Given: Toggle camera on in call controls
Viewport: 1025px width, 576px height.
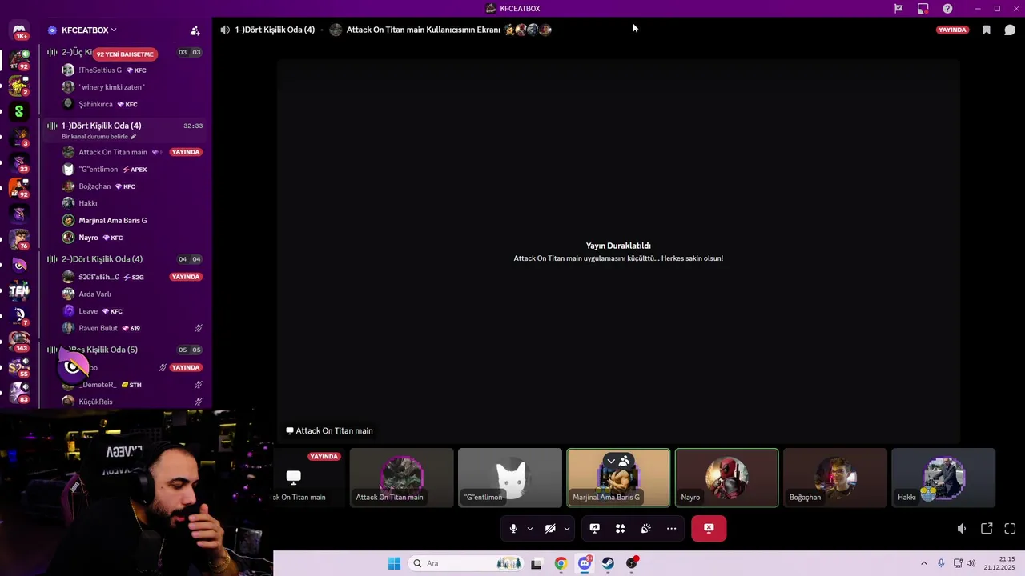Looking at the screenshot, I should (x=550, y=528).
